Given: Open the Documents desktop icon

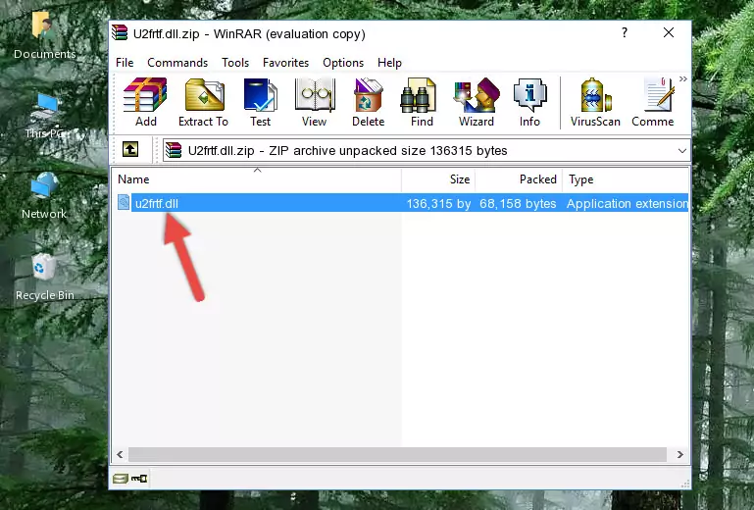Looking at the screenshot, I should pos(44,35).
